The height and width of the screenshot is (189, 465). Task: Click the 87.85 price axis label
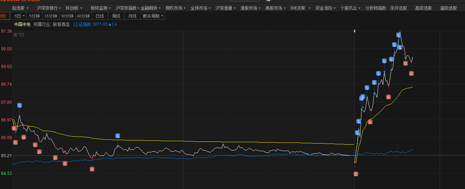(7, 102)
